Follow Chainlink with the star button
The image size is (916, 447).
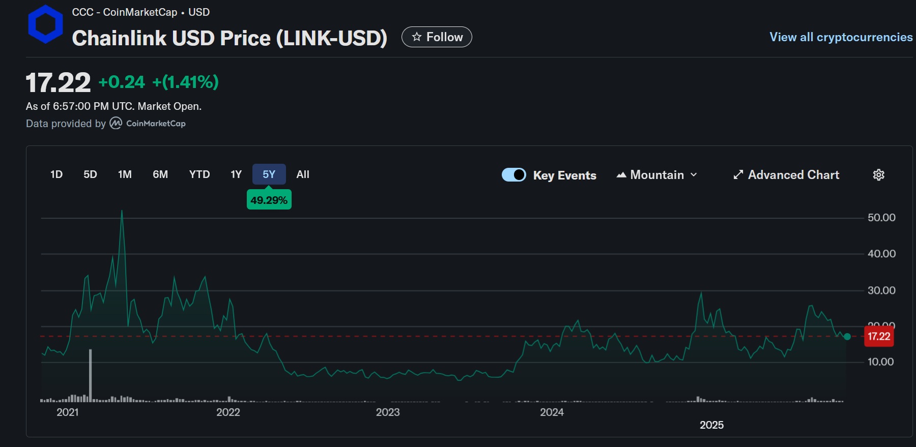[x=437, y=37]
